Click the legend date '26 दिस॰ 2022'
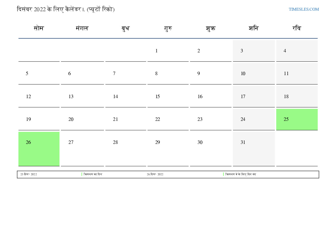Image resolution: width=336 pixels, height=238 pixels. pos(155,174)
